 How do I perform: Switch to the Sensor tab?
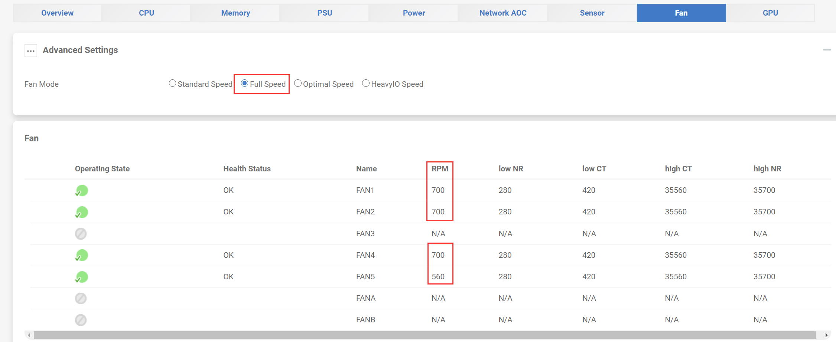pos(592,13)
